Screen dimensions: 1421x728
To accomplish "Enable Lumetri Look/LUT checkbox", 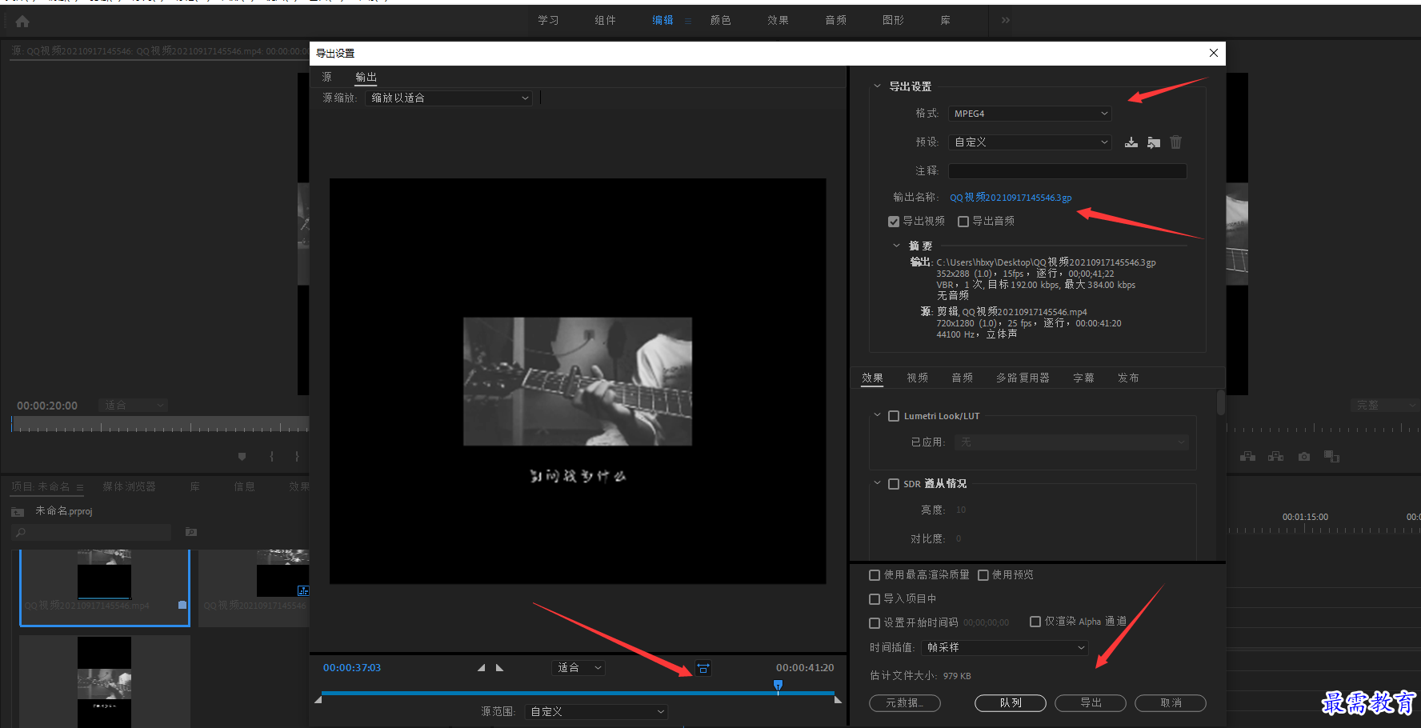I will click(x=894, y=416).
